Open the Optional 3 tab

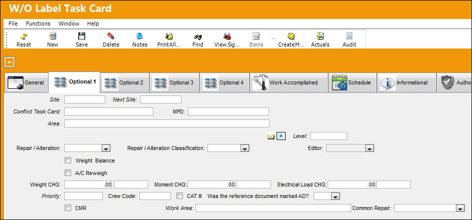point(174,82)
